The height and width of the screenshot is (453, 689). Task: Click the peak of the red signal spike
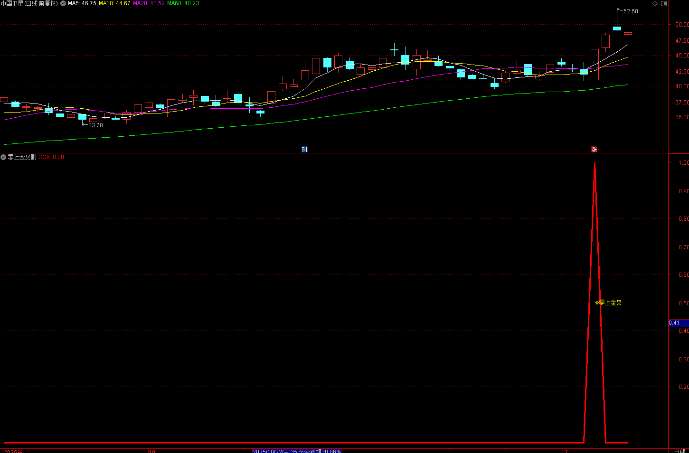pos(595,164)
